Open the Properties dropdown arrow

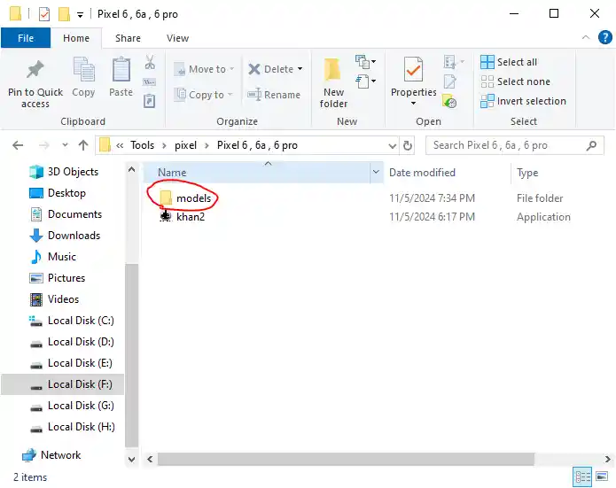pyautogui.click(x=413, y=104)
